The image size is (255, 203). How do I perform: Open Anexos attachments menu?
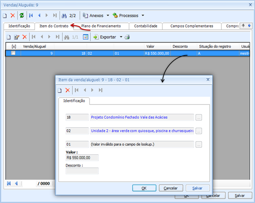pyautogui.click(x=93, y=16)
